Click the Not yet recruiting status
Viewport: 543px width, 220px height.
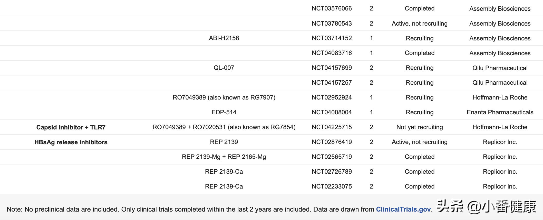coord(420,127)
